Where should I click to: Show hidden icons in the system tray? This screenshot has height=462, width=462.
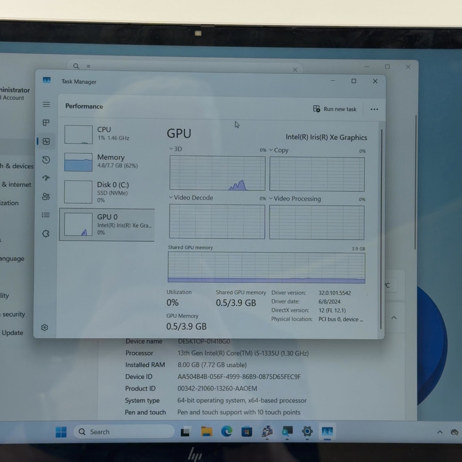click(x=440, y=432)
